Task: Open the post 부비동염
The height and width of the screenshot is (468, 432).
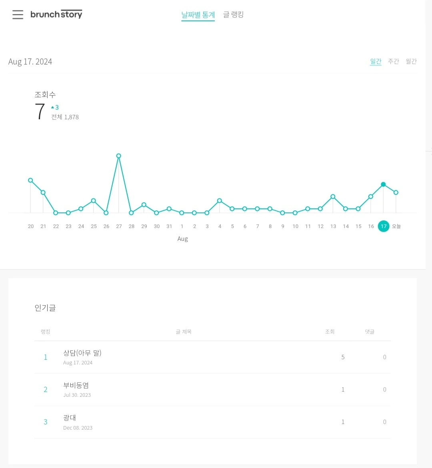Action: click(76, 385)
